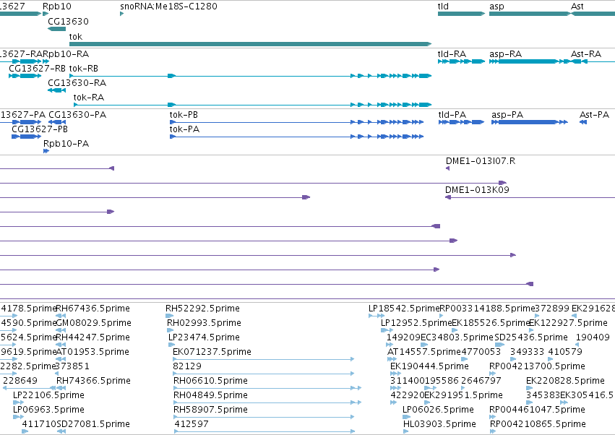Open the CG13627-RB transcript
Viewport: 615px width, 435px height.
pyautogui.click(x=25, y=76)
